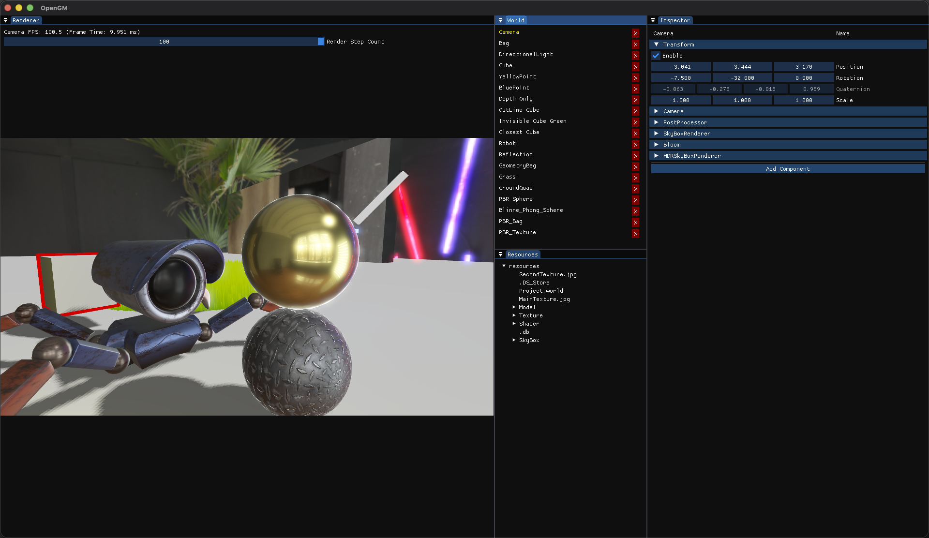929x538 pixels.
Task: Remove DirectionalLight using its red X
Action: coord(635,55)
